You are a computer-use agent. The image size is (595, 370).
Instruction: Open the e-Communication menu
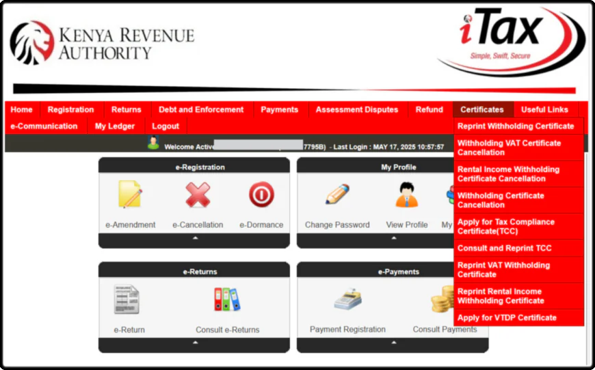tap(44, 126)
